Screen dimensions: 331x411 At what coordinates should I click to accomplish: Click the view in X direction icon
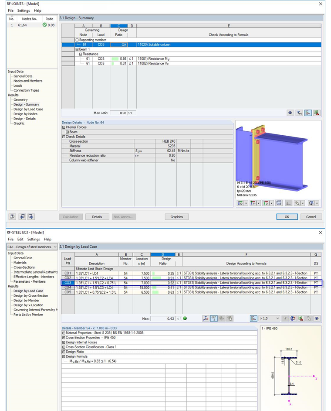[240, 203]
